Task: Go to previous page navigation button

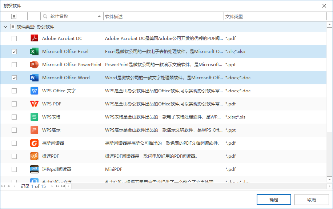Action: (9, 186)
